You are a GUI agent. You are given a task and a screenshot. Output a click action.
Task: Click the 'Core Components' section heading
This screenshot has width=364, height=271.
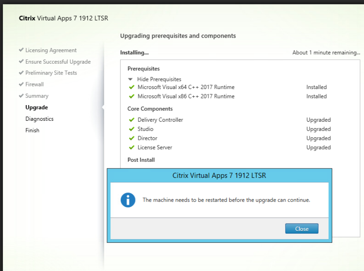tap(150, 109)
